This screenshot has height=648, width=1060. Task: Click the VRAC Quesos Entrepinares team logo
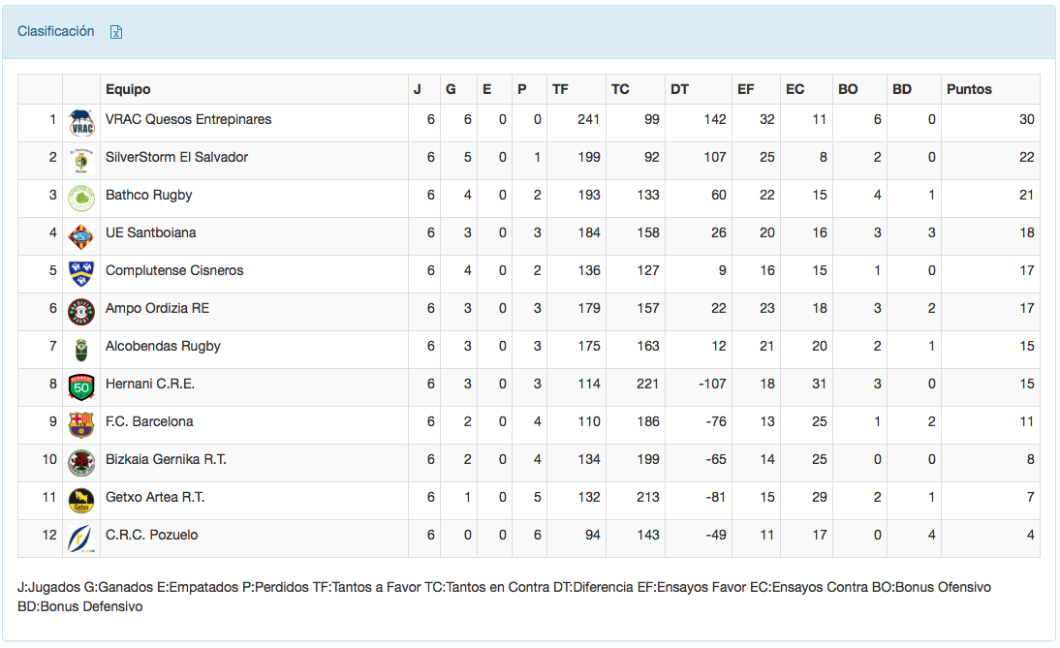tap(81, 124)
